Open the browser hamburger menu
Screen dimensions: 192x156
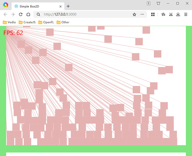tap(186, 14)
